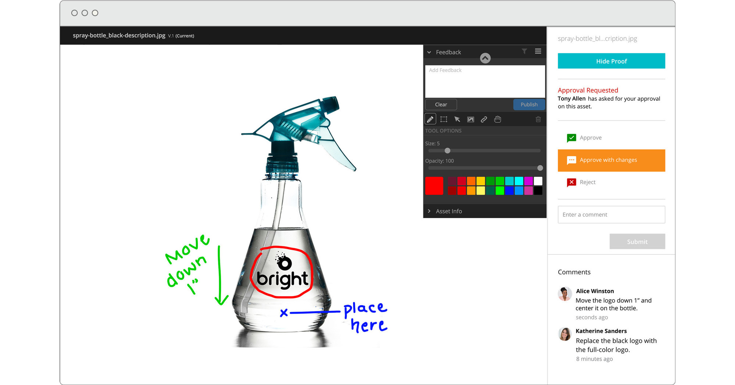735x385 pixels.
Task: Click the image attachment tool icon
Action: (x=471, y=119)
